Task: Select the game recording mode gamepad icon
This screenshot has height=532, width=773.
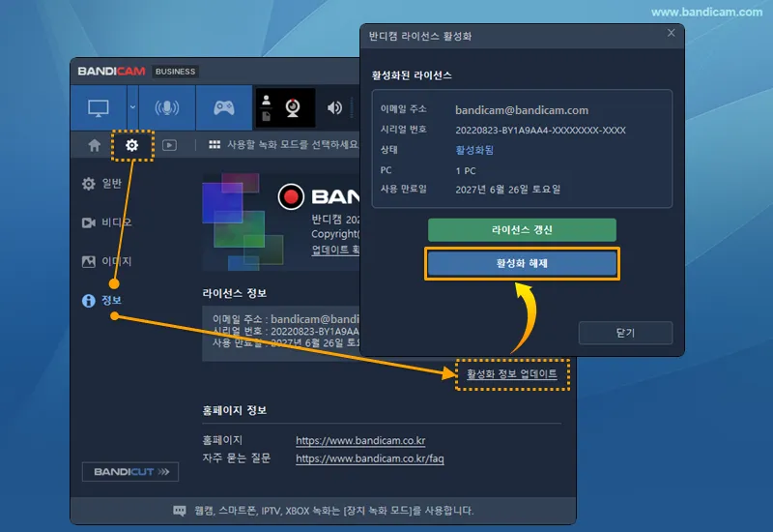Action: pos(224,107)
